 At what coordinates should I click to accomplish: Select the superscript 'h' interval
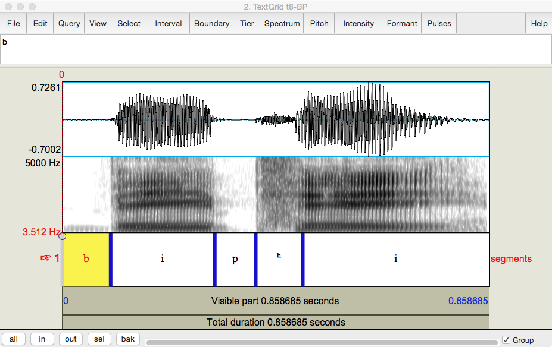point(279,260)
